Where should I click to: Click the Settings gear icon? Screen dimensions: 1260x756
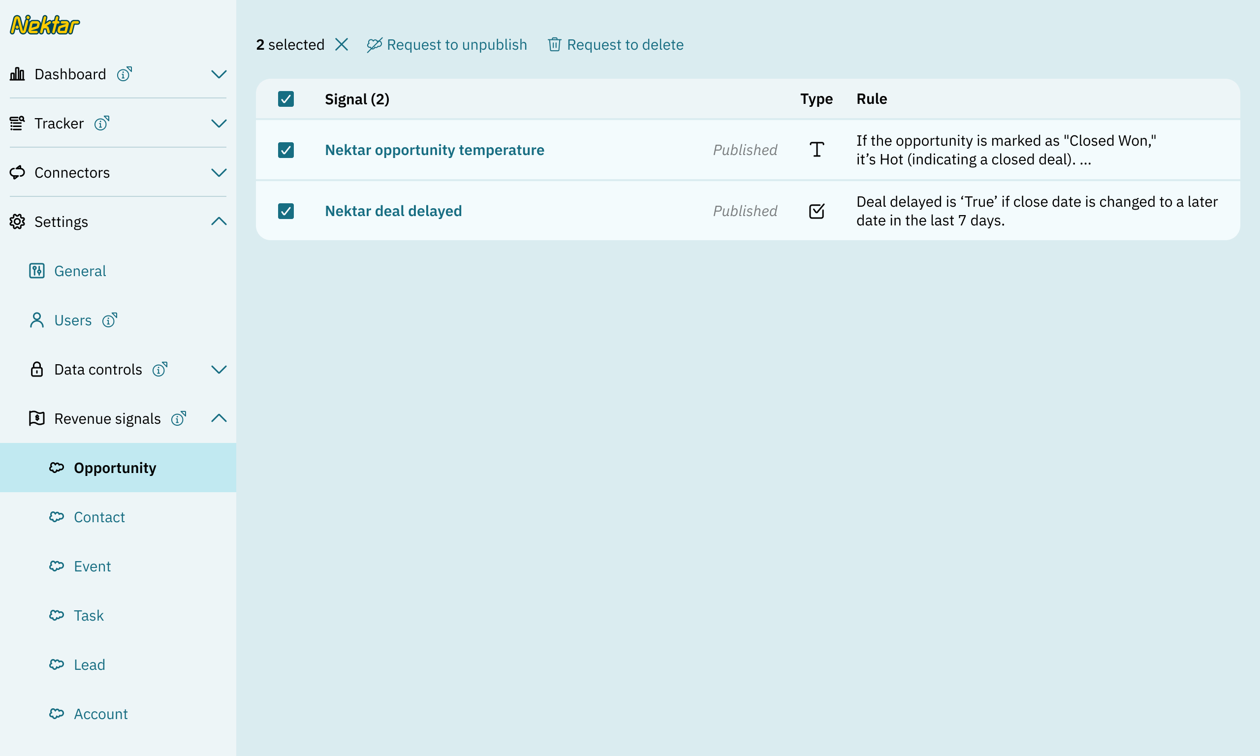pyautogui.click(x=17, y=221)
